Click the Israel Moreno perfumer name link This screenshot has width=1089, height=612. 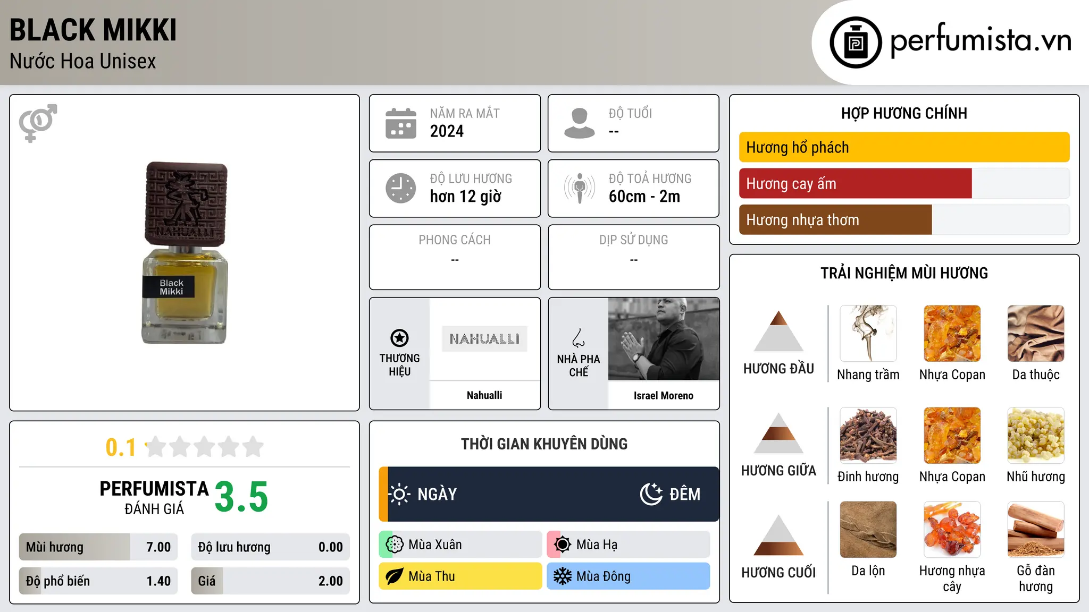point(664,396)
